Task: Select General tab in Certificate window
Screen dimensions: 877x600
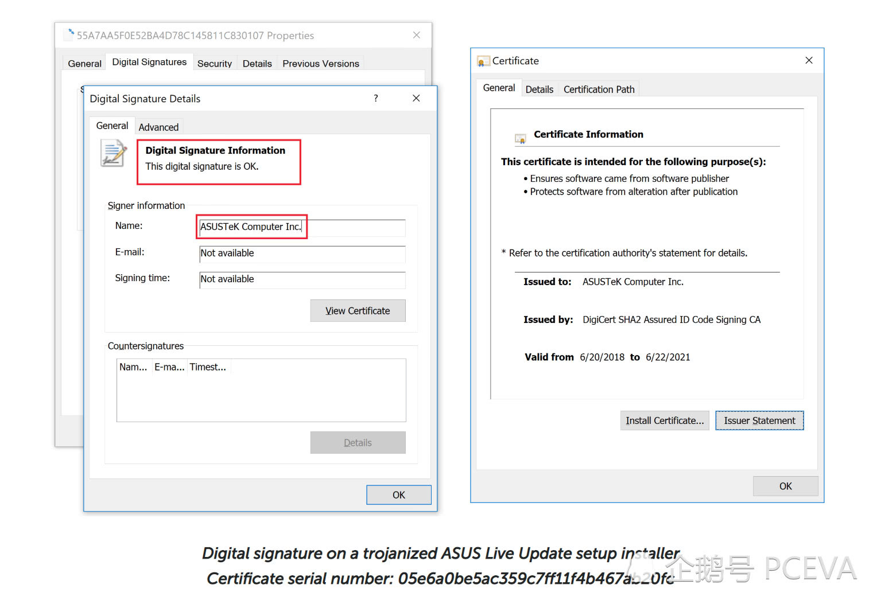Action: [x=499, y=88]
